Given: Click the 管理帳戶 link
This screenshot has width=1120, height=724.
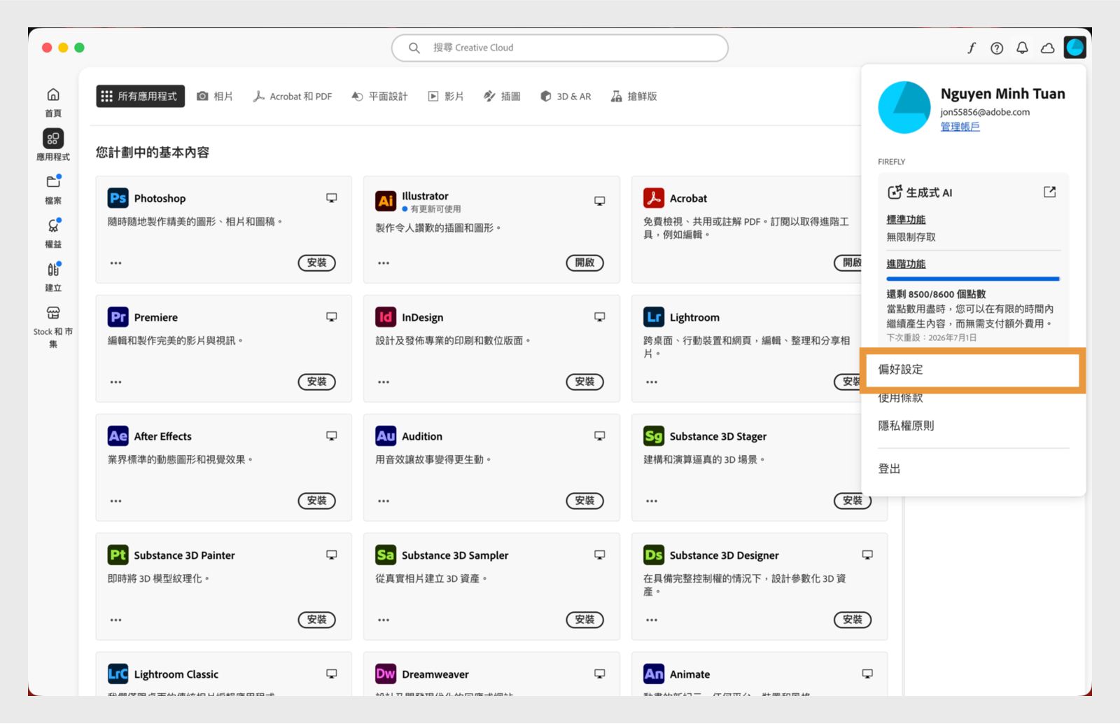Looking at the screenshot, I should pos(960,127).
